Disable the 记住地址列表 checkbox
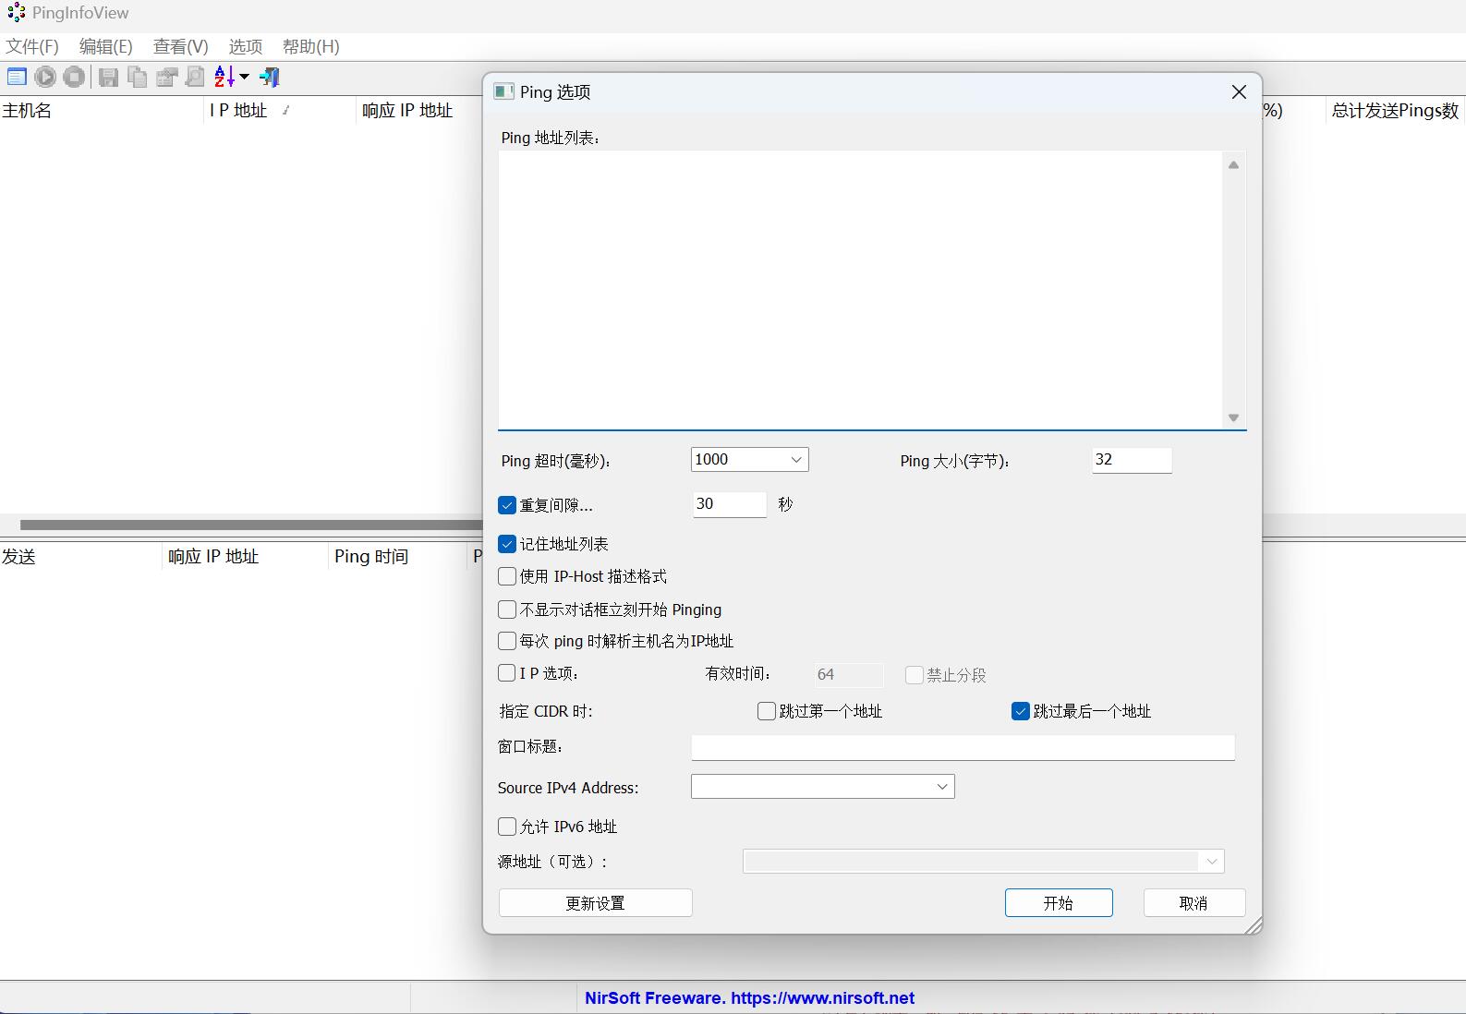 [507, 544]
